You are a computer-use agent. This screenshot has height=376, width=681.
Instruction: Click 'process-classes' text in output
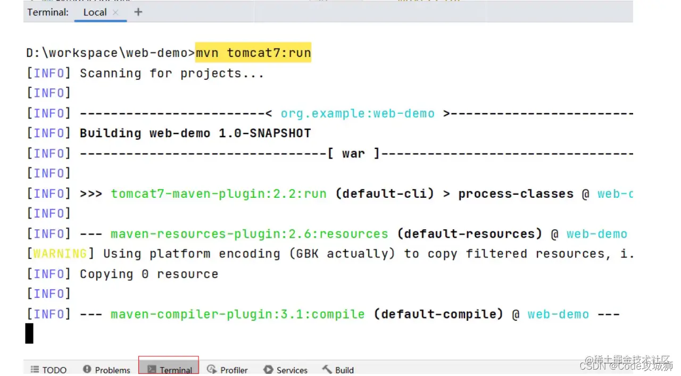pyautogui.click(x=516, y=194)
